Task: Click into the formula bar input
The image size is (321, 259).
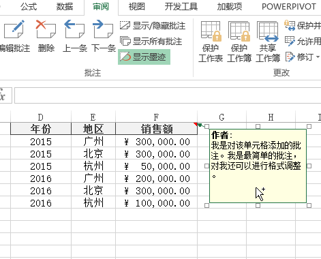Action: tap(168, 95)
